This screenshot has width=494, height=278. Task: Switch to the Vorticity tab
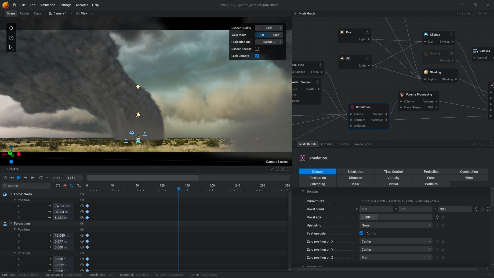pyautogui.click(x=393, y=178)
